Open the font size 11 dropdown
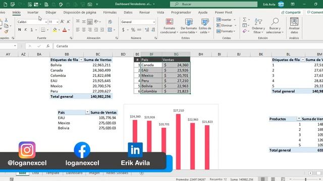This screenshot has width=323, height=181. (x=57, y=22)
